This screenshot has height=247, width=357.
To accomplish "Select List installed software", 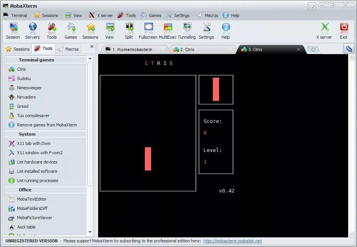I will click(33, 171).
